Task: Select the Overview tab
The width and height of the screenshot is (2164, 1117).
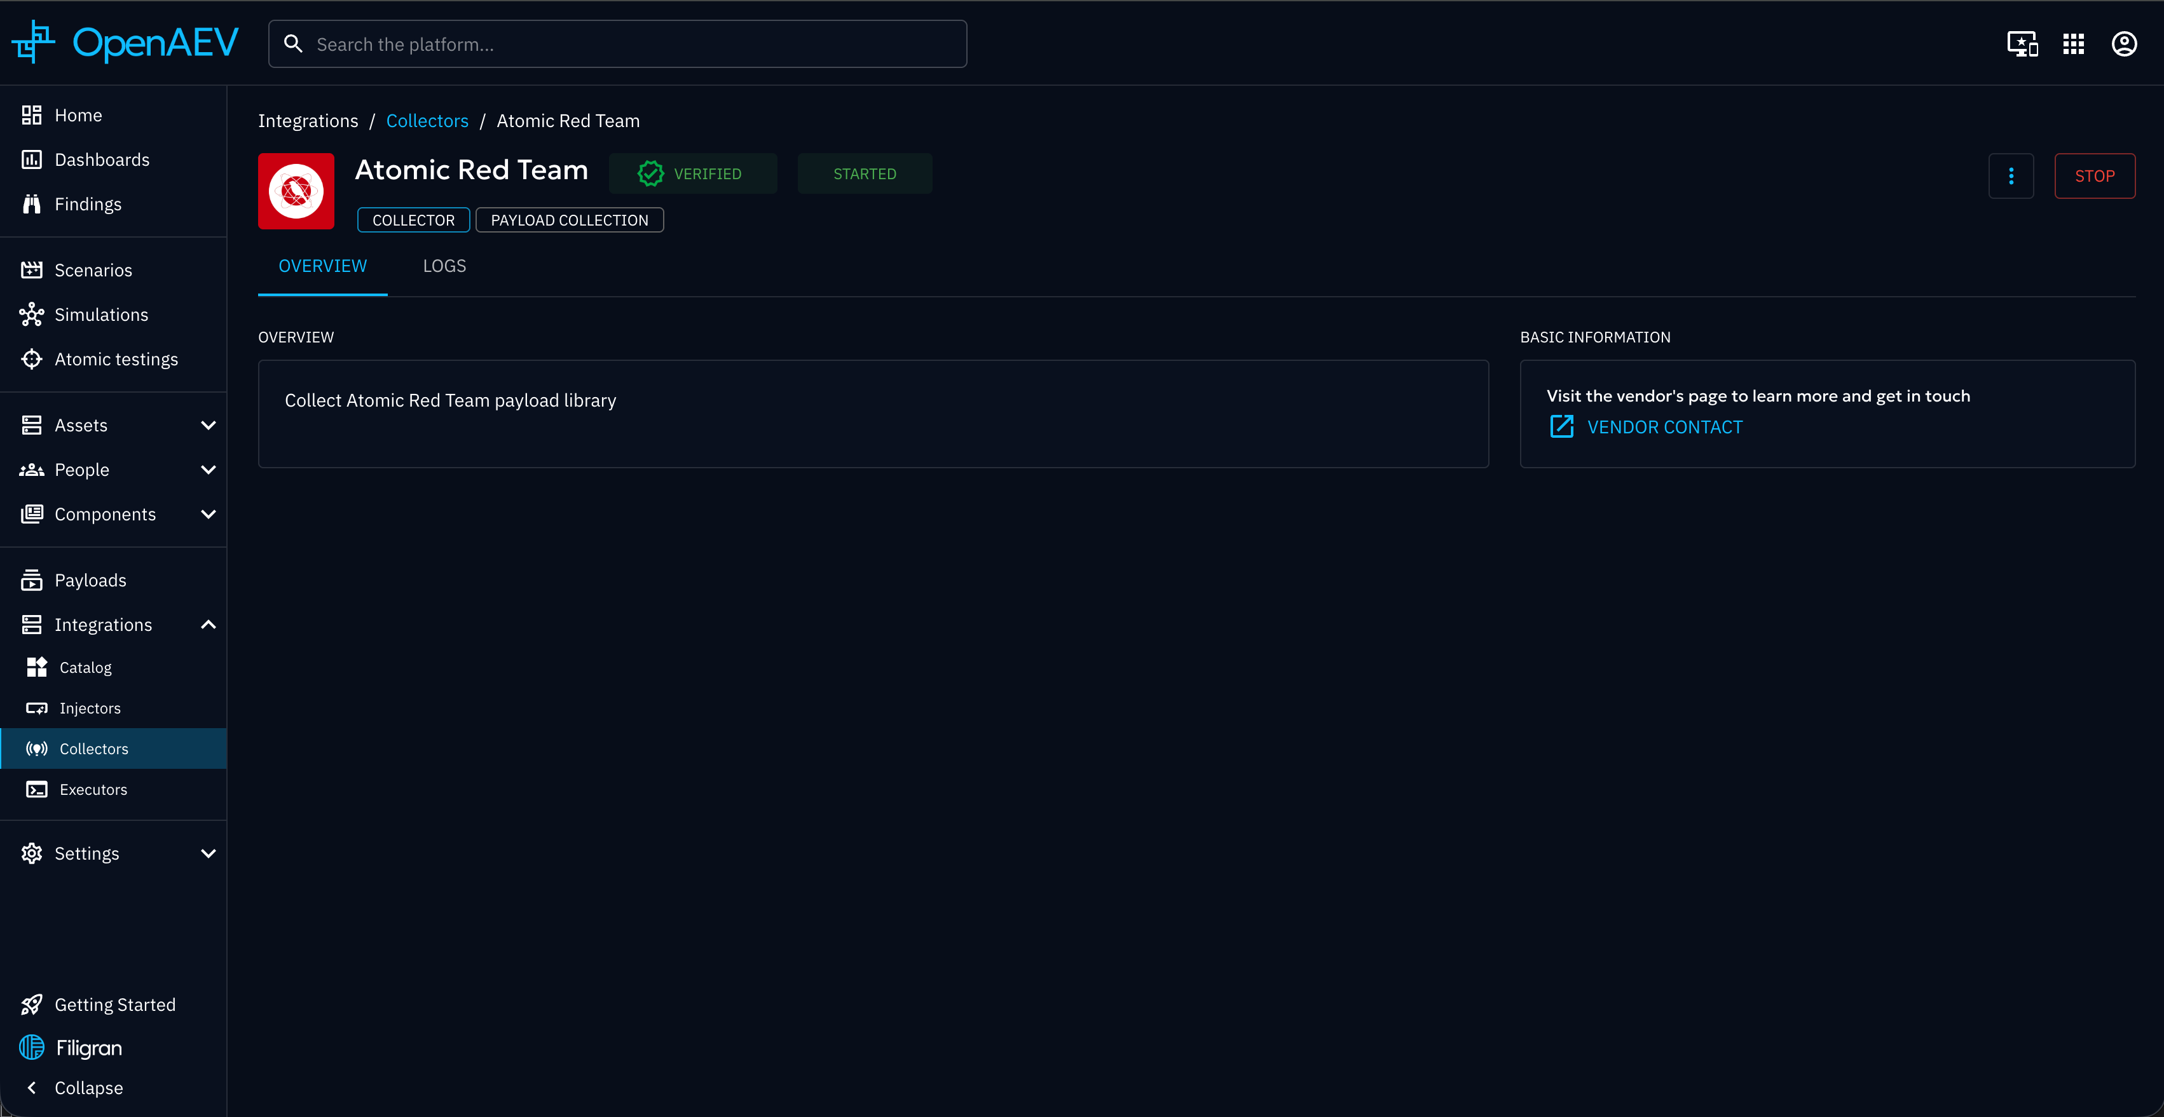Action: click(x=322, y=266)
